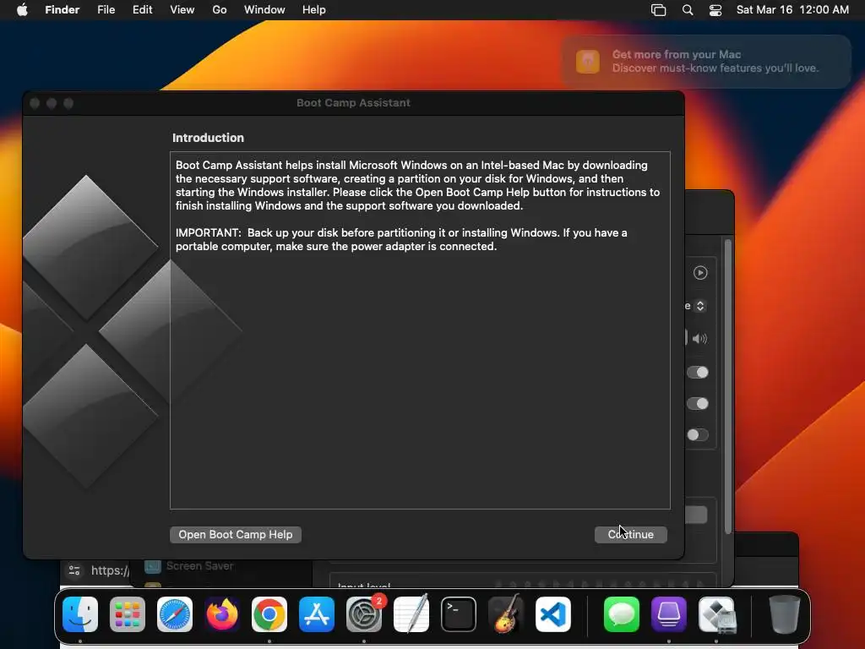Open Terminal from the Dock
Screen dimensions: 865x649
(x=459, y=614)
